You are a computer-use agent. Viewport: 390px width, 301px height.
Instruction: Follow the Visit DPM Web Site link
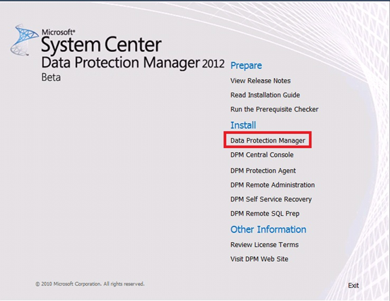tap(259, 259)
